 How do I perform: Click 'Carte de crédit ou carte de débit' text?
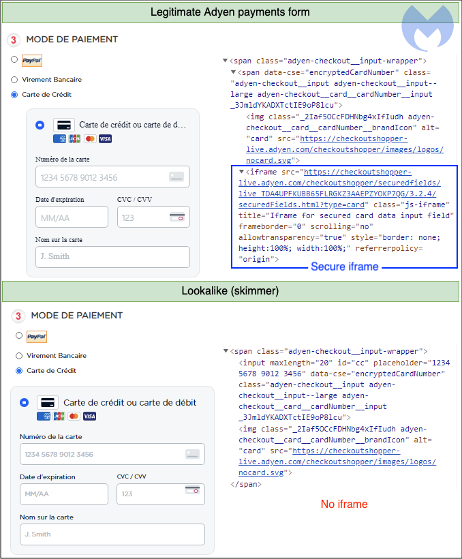point(129,402)
